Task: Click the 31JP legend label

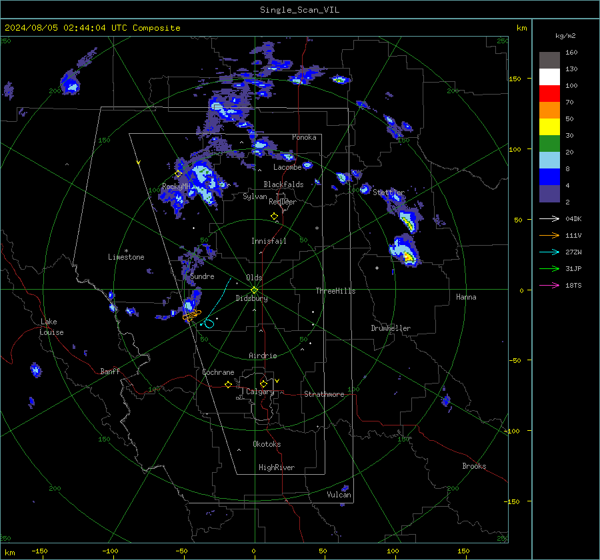Action: coord(573,269)
